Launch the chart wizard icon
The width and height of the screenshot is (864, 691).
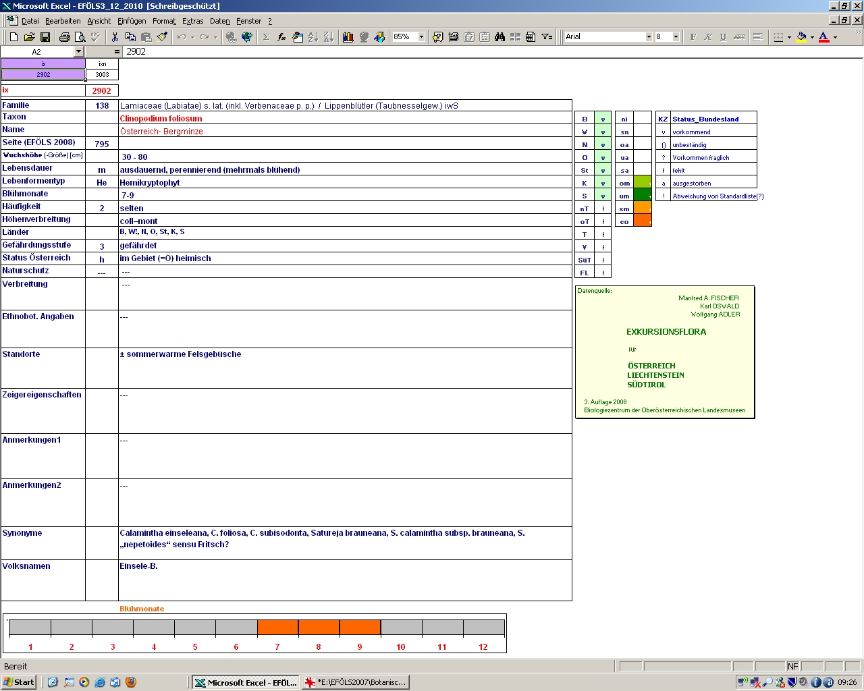(x=348, y=37)
